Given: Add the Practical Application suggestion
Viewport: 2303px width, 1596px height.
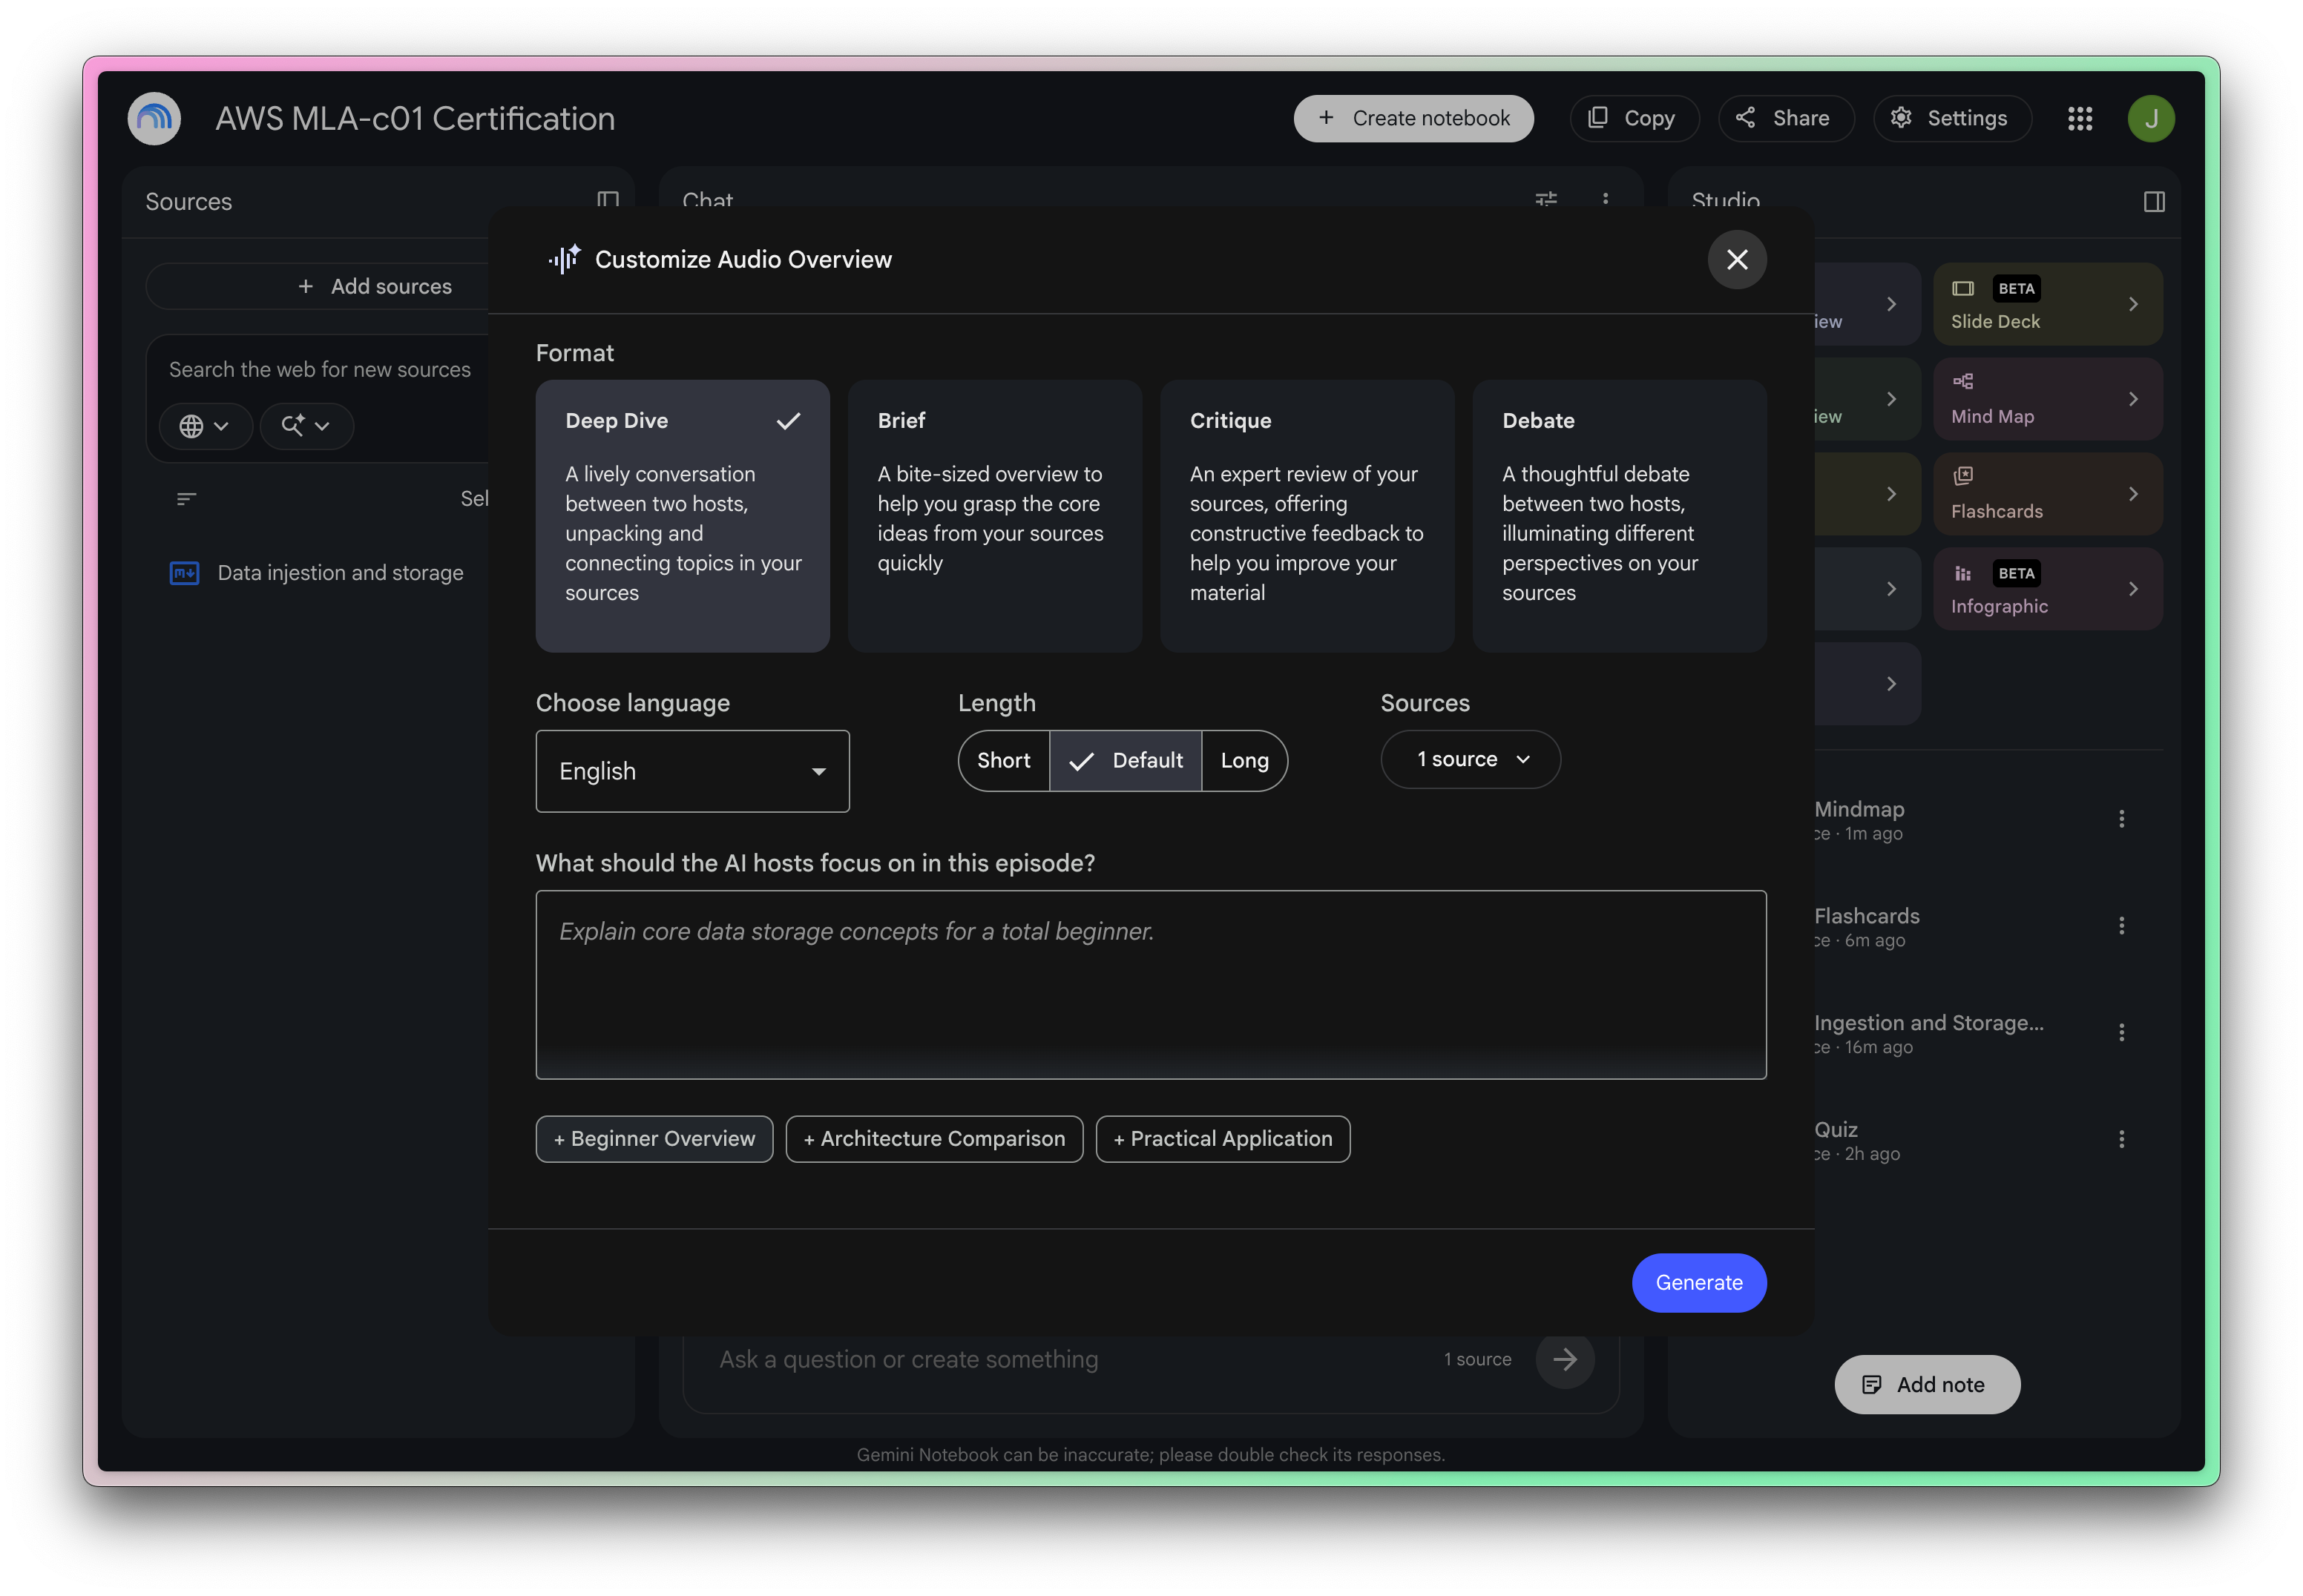Looking at the screenshot, I should (1223, 1139).
